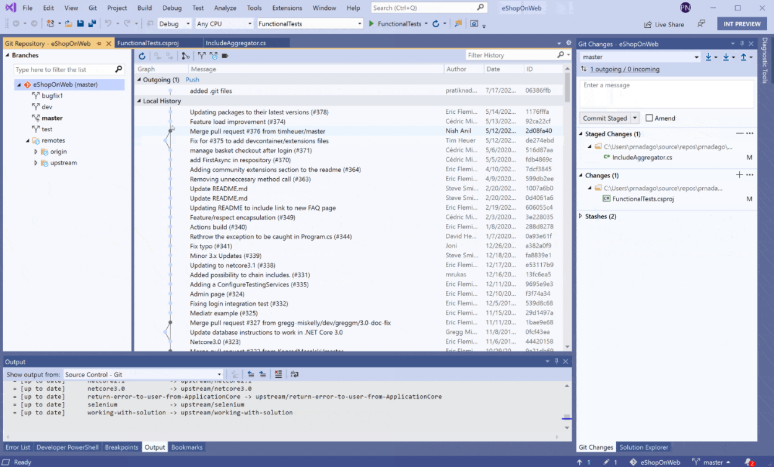The width and height of the screenshot is (774, 467).
Task: Enable the Amend checkbox
Action: [649, 118]
